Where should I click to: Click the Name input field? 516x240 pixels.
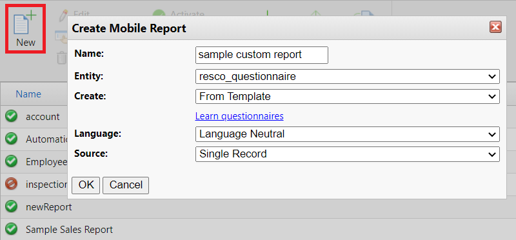coord(262,55)
